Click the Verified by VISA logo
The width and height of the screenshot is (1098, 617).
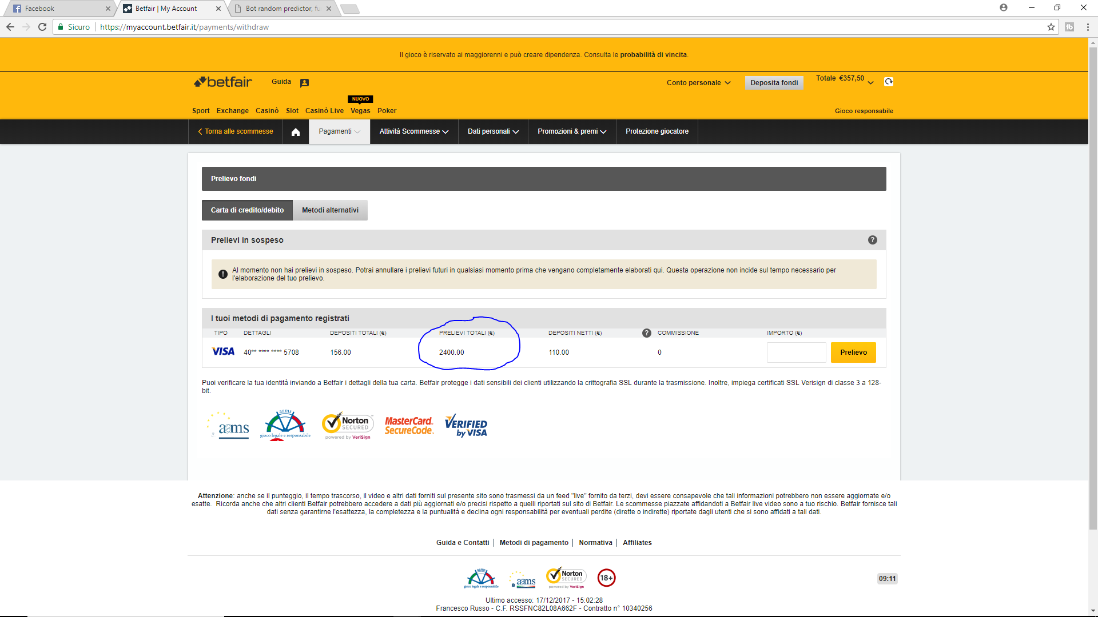[466, 426]
